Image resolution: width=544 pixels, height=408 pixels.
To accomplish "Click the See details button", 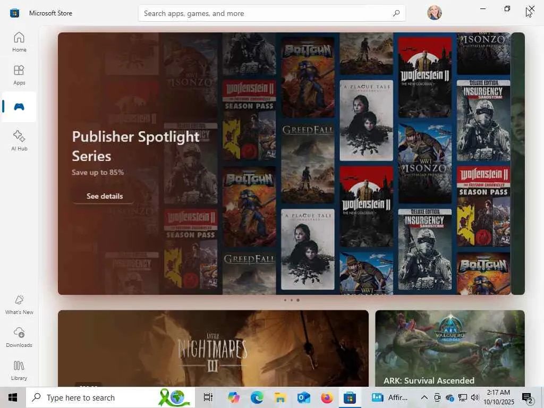I will coord(105,196).
